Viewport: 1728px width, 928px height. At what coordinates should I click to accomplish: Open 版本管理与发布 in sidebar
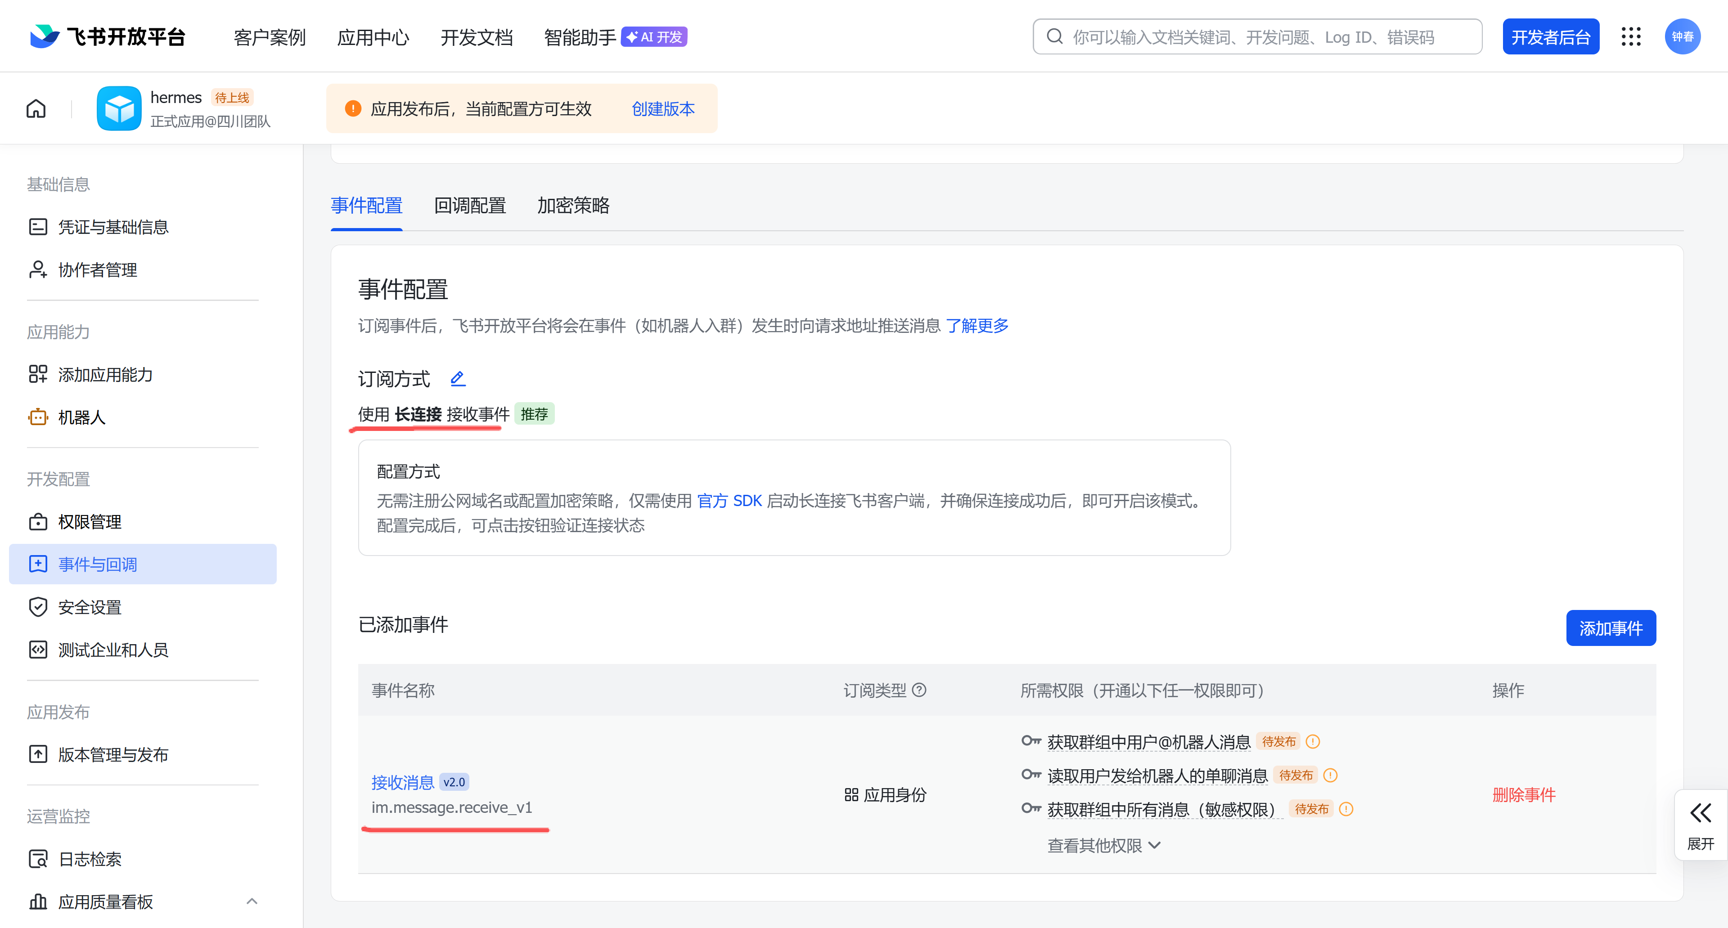(x=143, y=754)
